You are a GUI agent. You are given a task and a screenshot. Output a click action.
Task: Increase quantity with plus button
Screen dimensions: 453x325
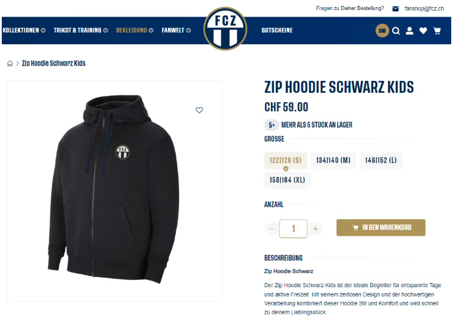click(x=315, y=229)
